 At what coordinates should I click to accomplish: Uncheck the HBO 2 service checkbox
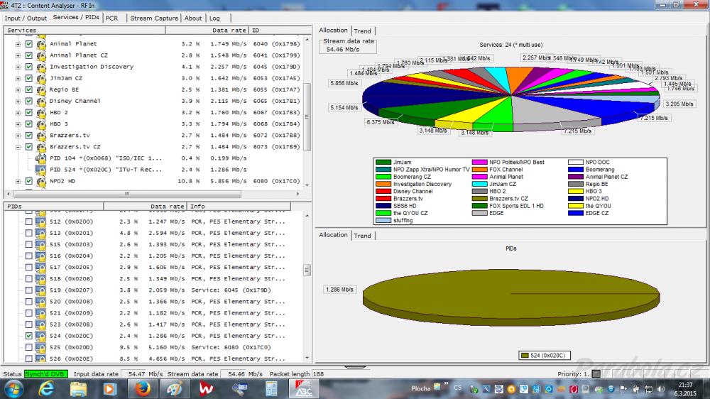pos(29,113)
